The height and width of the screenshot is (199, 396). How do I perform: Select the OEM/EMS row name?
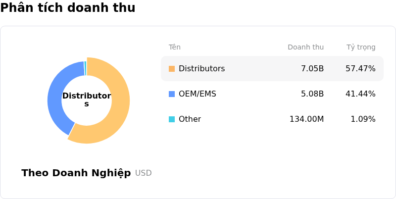197,94
